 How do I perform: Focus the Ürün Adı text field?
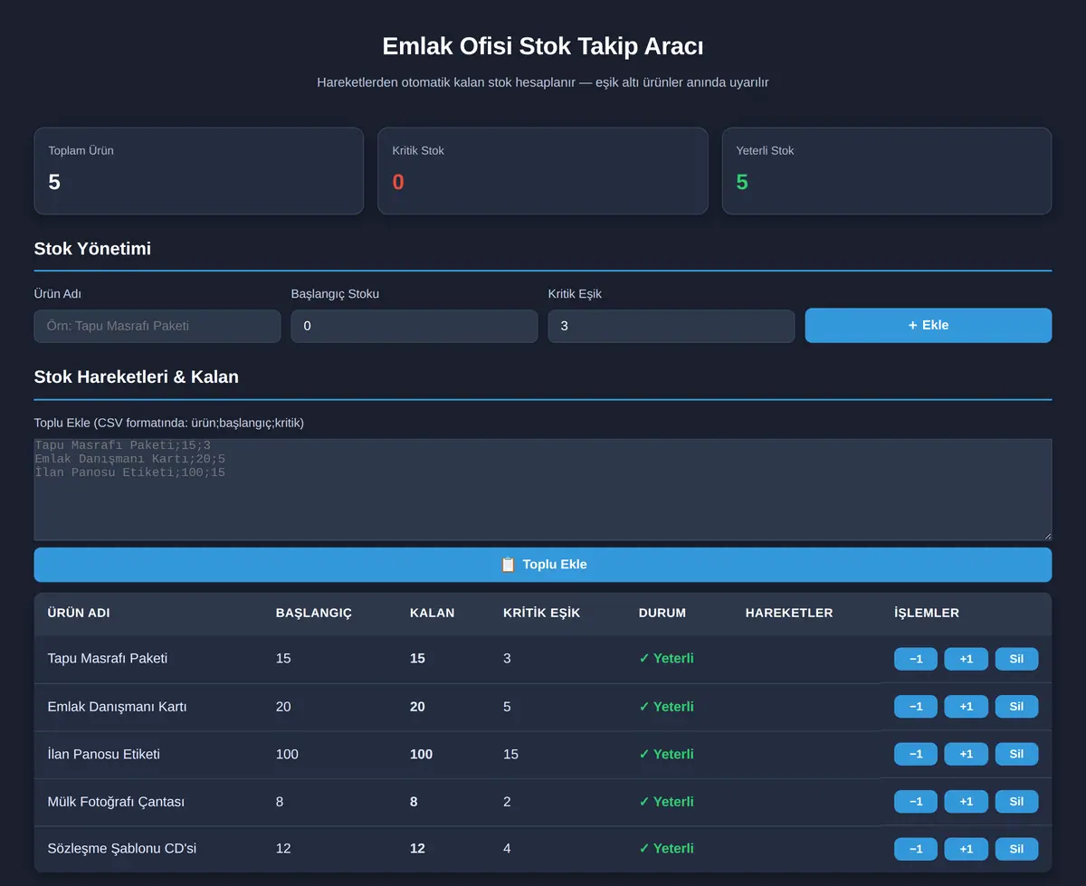(157, 326)
